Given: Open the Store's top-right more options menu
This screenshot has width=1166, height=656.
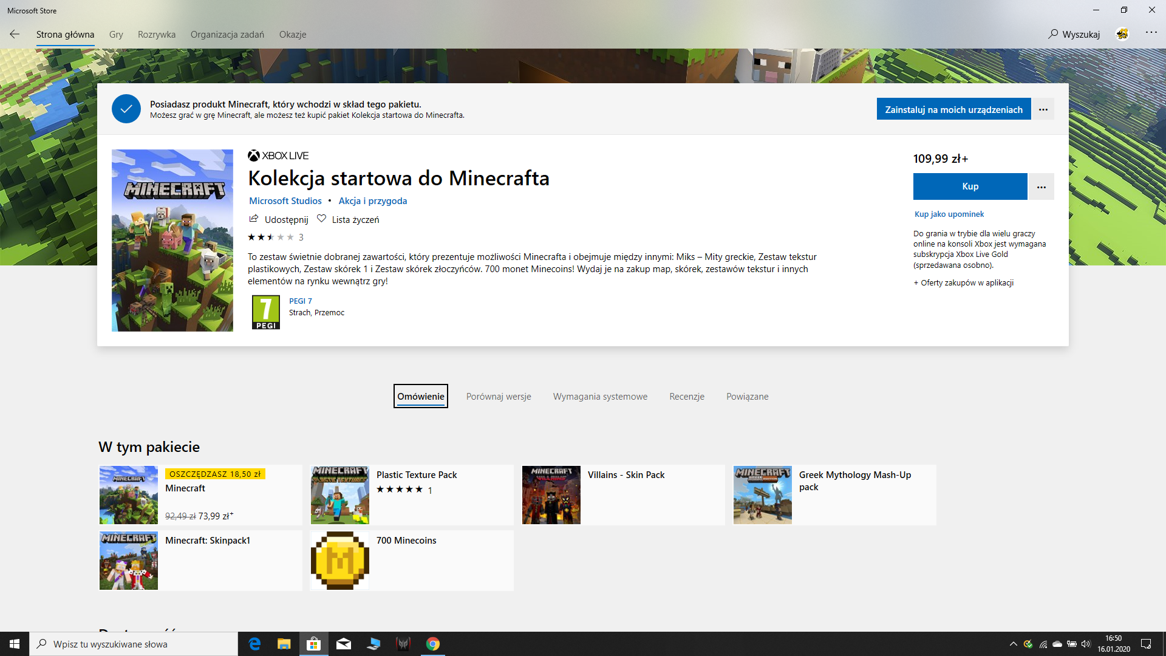Looking at the screenshot, I should coord(1151,33).
